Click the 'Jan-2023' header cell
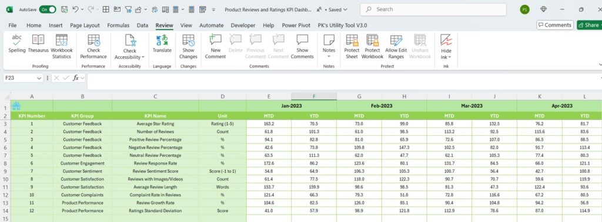This screenshot has width=602, height=222. click(292, 105)
